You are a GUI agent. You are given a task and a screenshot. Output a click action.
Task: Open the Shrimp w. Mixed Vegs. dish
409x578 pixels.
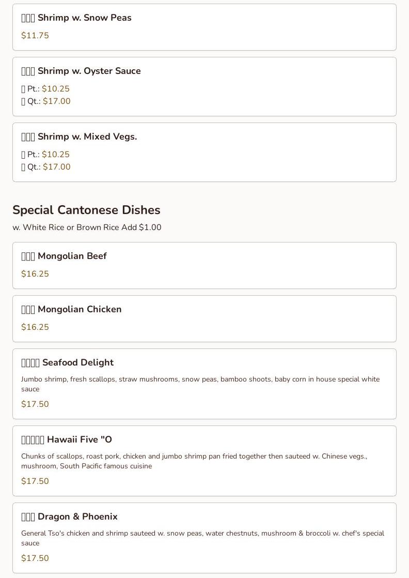point(79,136)
